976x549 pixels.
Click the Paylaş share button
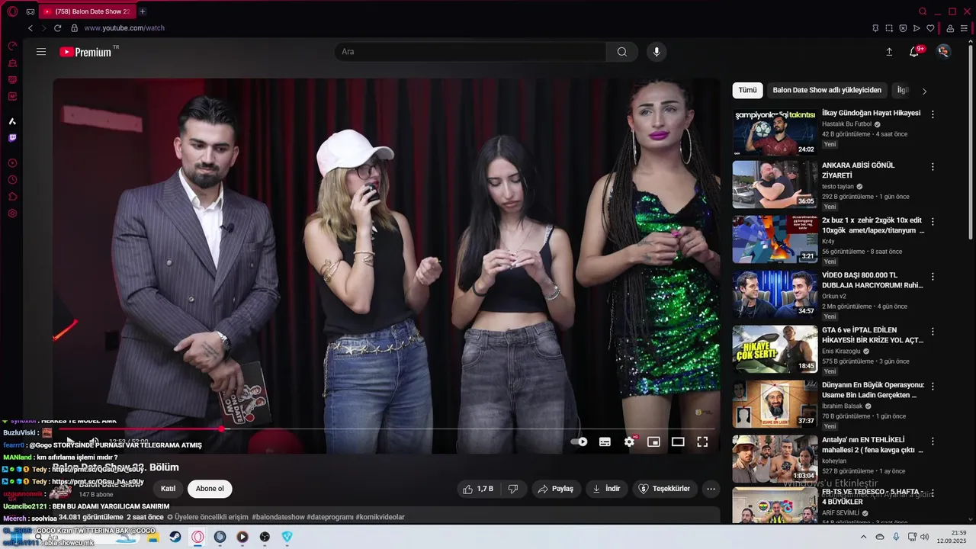pyautogui.click(x=556, y=489)
